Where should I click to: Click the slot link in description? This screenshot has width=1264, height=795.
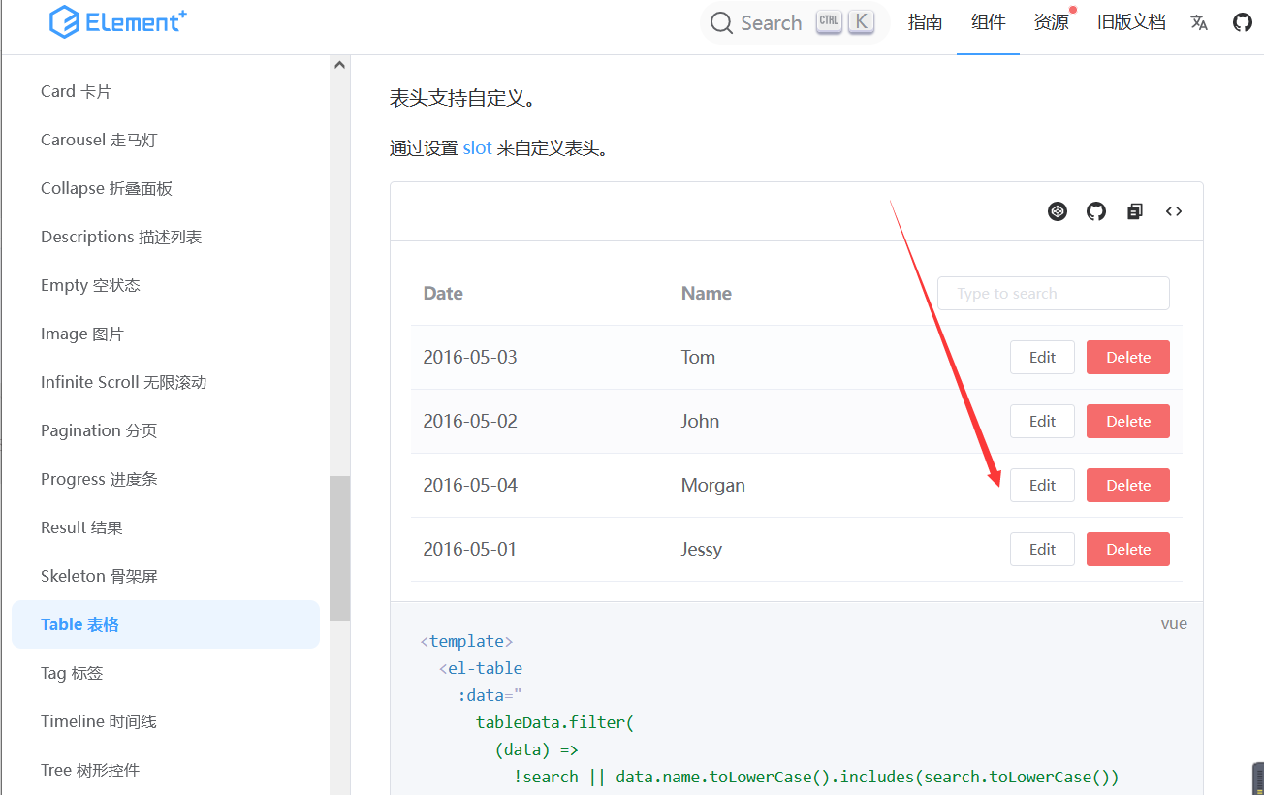click(477, 148)
